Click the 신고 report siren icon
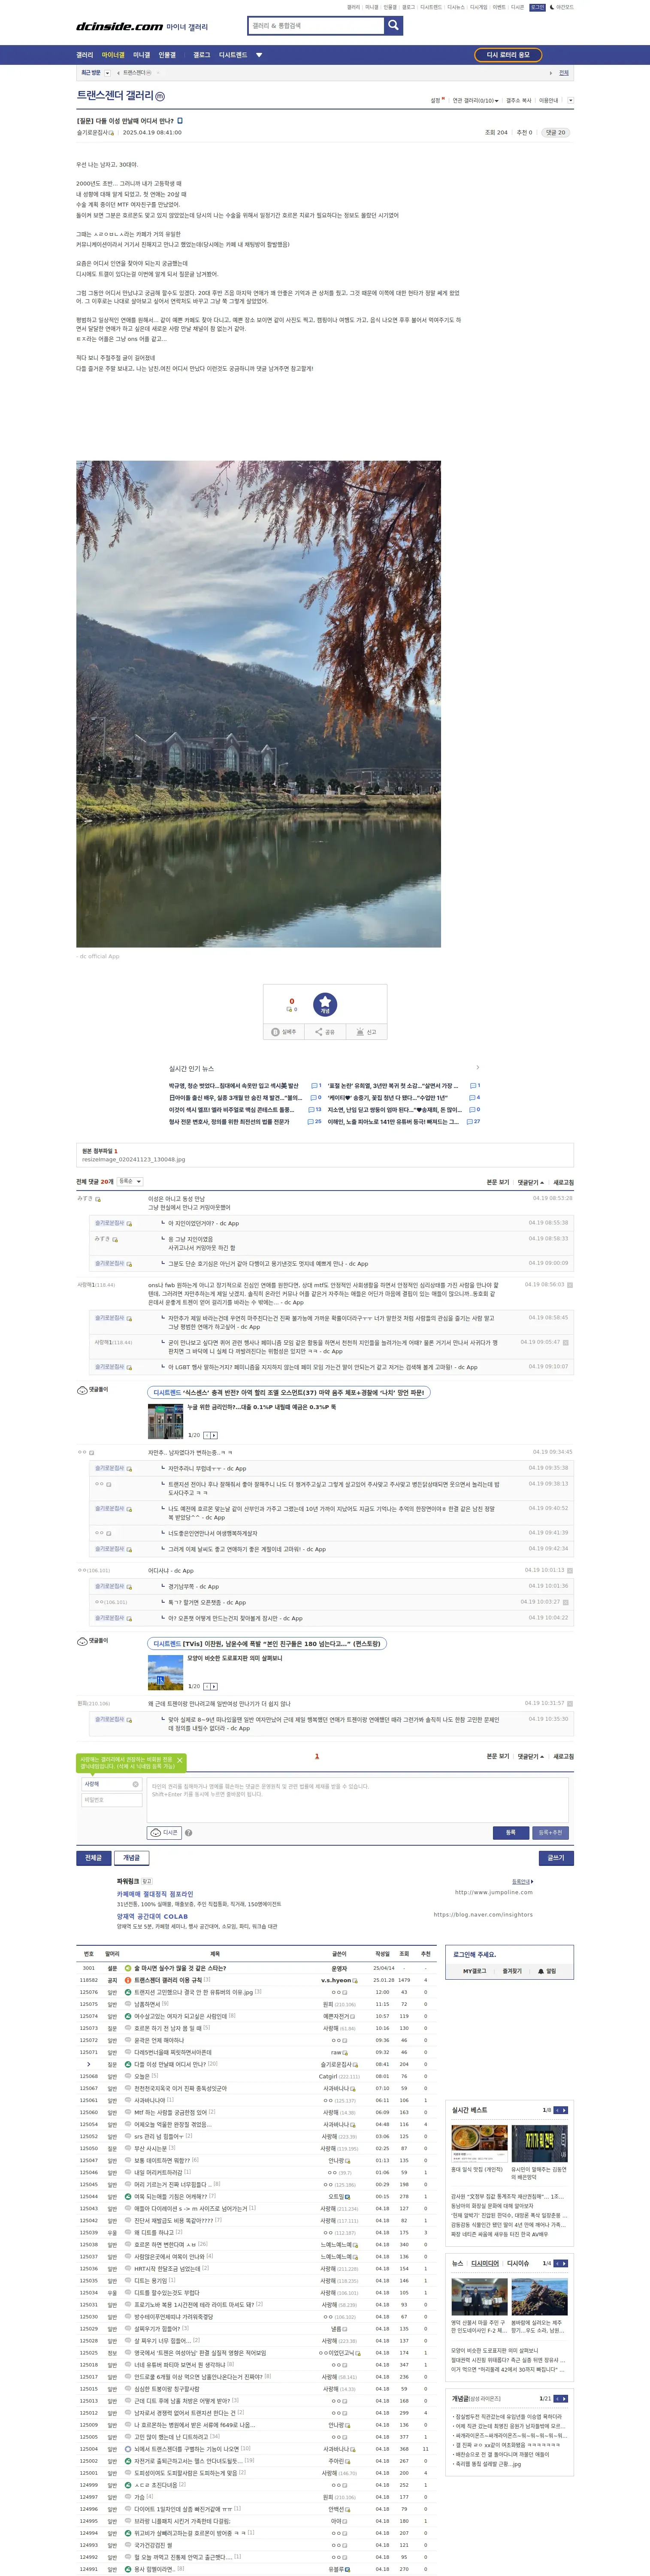Image resolution: width=650 pixels, height=2576 pixels. point(366,1032)
